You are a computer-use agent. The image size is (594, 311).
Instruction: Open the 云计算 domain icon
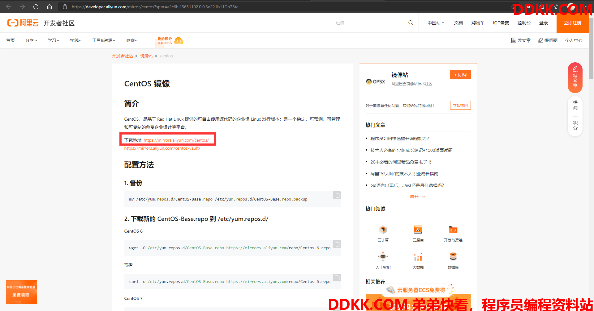(x=383, y=230)
